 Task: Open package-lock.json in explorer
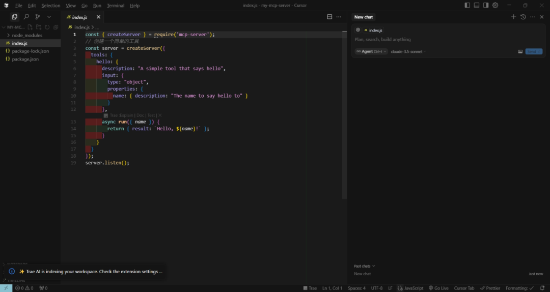30,51
